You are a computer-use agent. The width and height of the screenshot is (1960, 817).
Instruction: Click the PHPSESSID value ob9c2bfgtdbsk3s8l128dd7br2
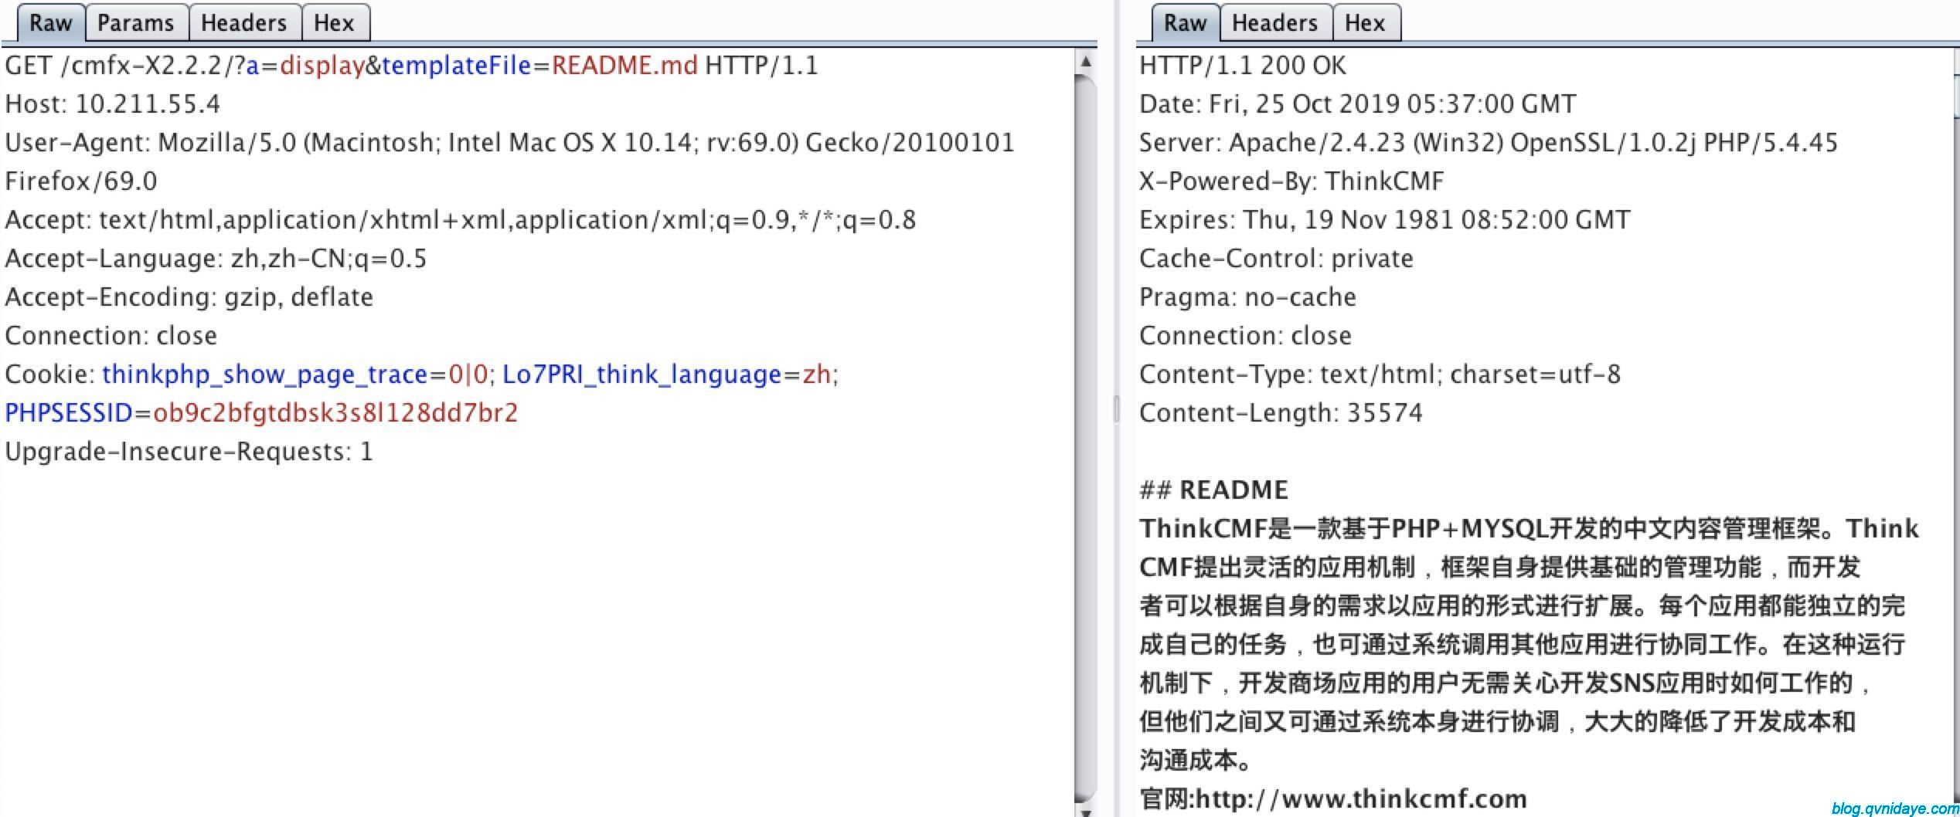[335, 413]
